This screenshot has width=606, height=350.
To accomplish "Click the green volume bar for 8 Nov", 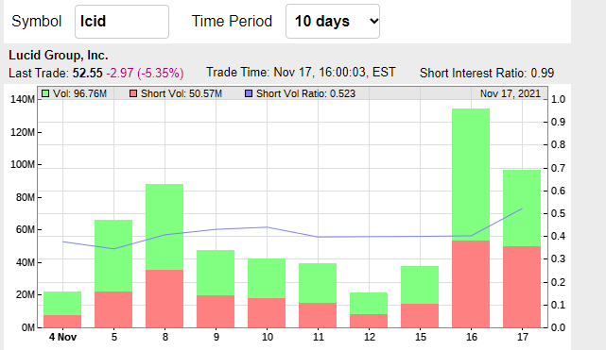I will tap(164, 227).
